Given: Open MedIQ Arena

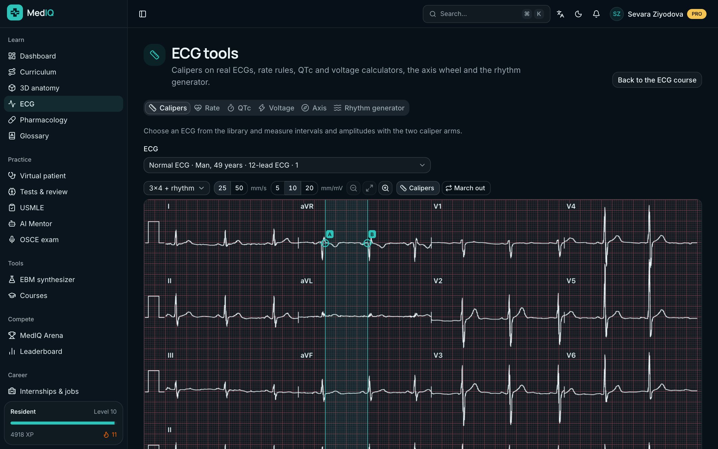Looking at the screenshot, I should pyautogui.click(x=63, y=335).
